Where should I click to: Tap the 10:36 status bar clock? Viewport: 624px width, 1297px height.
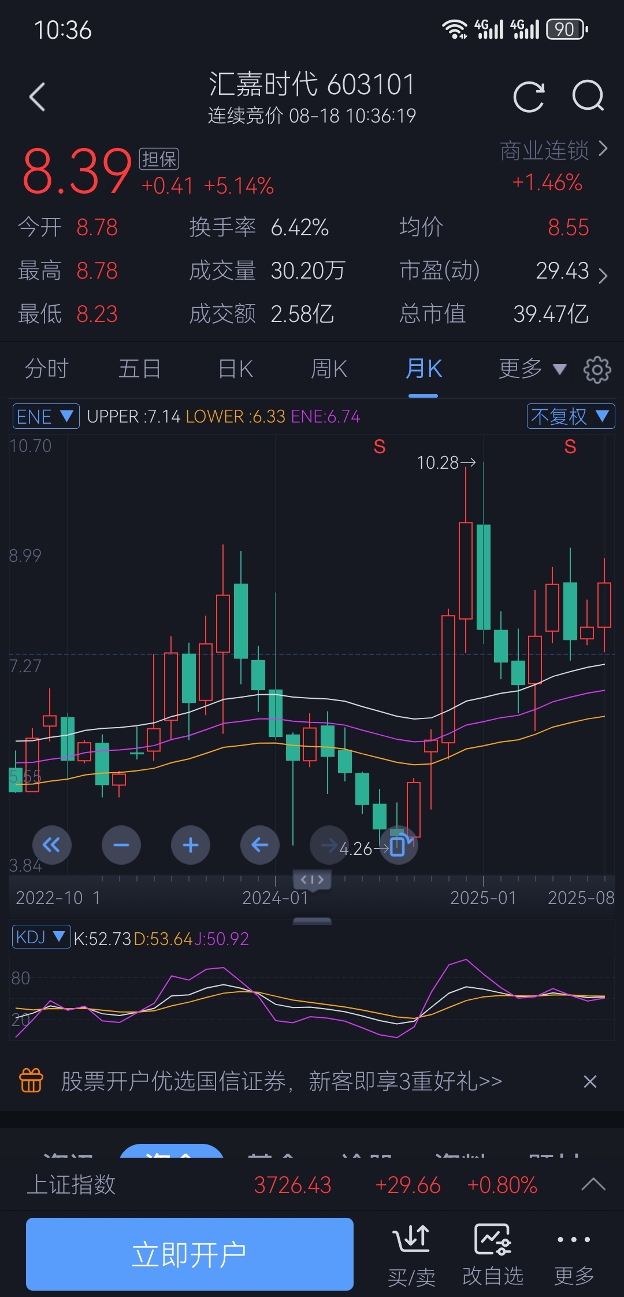click(x=62, y=30)
